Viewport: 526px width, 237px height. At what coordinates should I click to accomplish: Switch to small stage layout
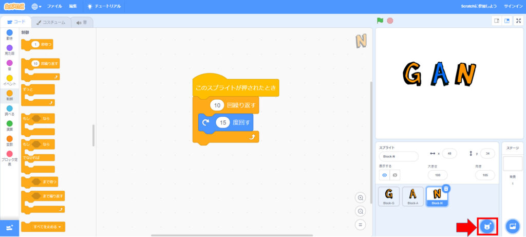497,21
